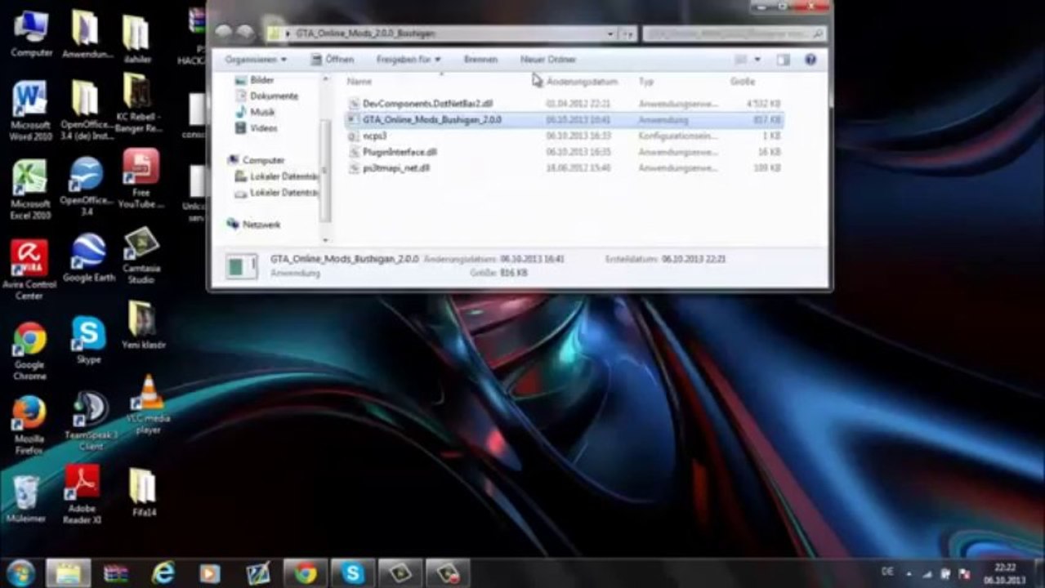Select Videos in navigation pane
The image size is (1045, 588).
click(256, 128)
